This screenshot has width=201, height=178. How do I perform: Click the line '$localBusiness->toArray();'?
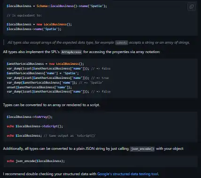coord(30,117)
